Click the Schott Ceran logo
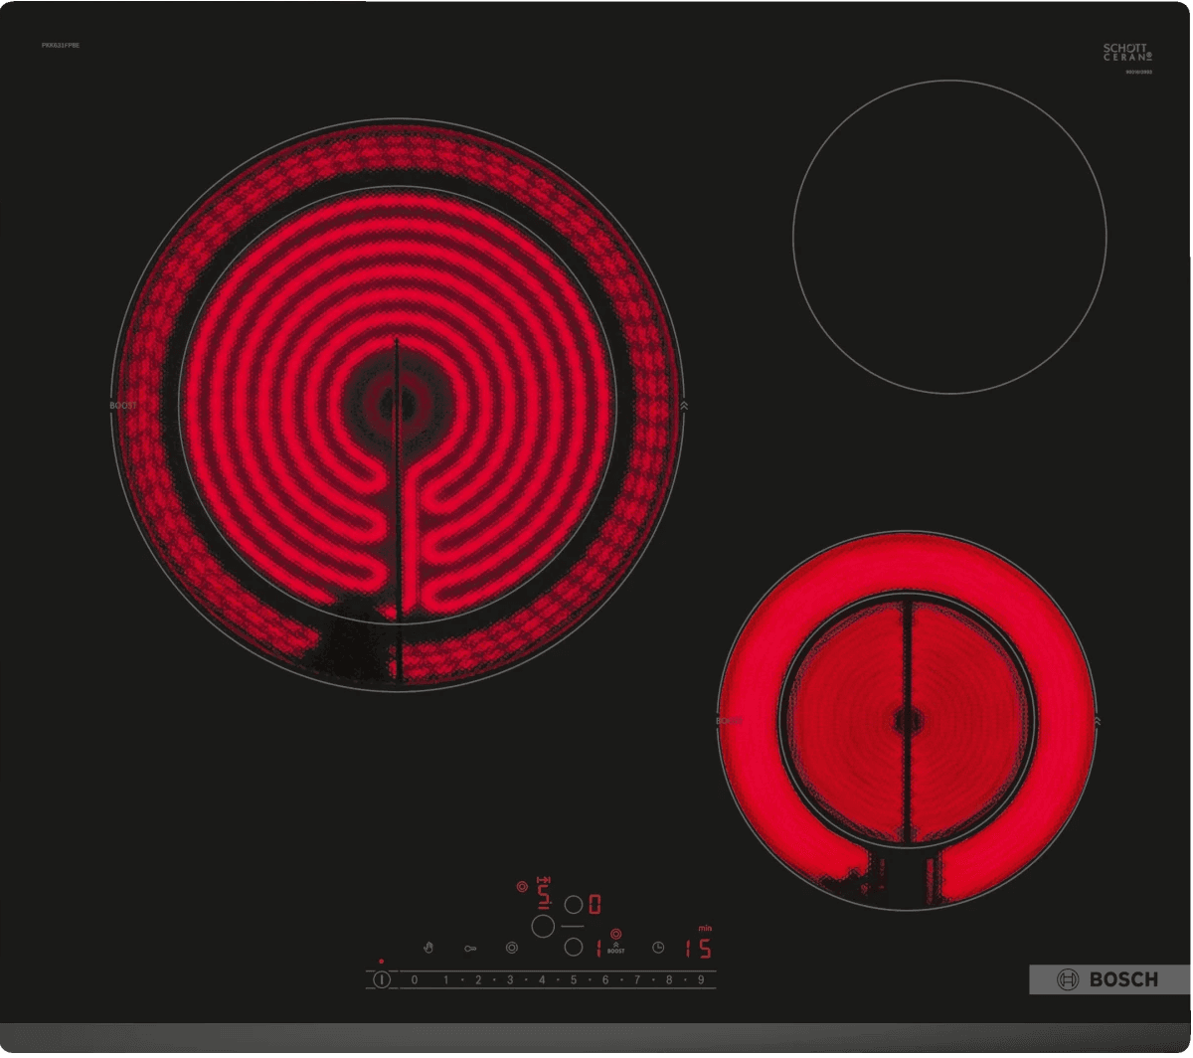 [1126, 53]
